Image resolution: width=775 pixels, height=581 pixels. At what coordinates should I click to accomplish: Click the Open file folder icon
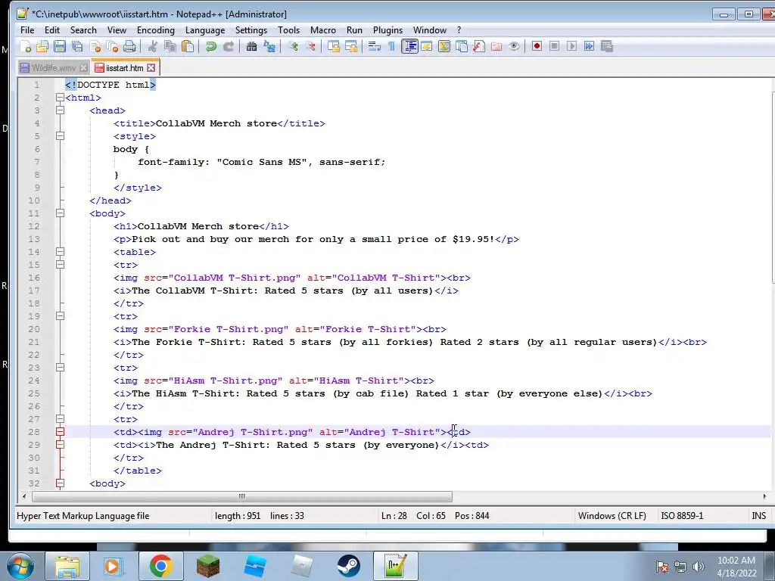(x=42, y=46)
